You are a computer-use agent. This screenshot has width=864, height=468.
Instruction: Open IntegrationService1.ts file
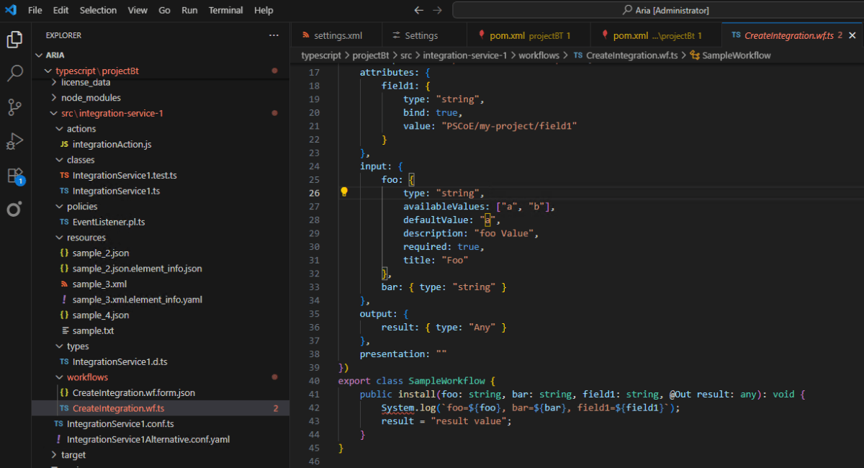tap(116, 191)
